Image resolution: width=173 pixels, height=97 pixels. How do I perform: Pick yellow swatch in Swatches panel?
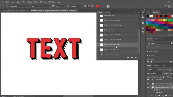[164, 20]
